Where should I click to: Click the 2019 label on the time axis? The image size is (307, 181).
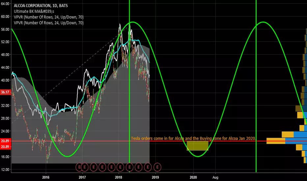[155, 177]
